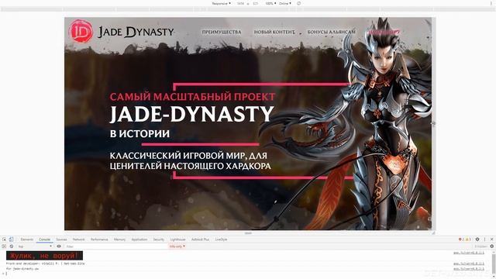Open the Online throttling dropdown
Image resolution: width=496 pixels, height=279 pixels.
[x=285, y=3]
